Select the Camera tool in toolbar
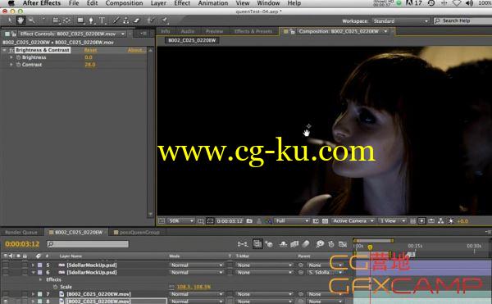The height and width of the screenshot is (304, 492). coord(57,20)
